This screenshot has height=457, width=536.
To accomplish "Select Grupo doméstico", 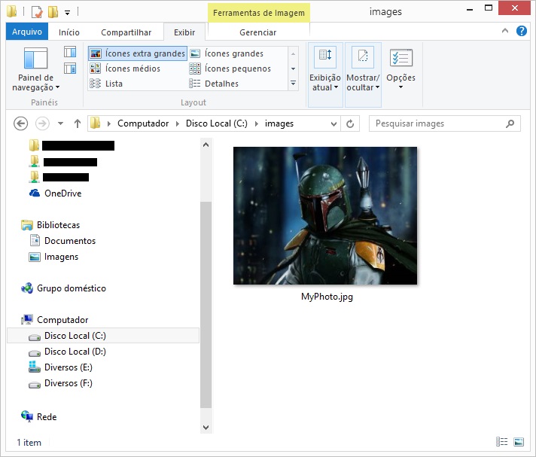I will [63, 288].
